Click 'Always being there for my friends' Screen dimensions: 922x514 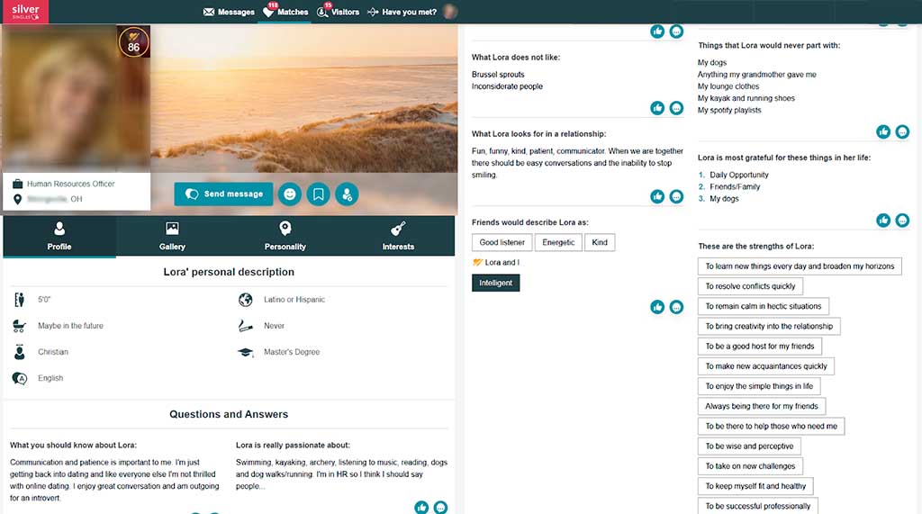click(762, 406)
